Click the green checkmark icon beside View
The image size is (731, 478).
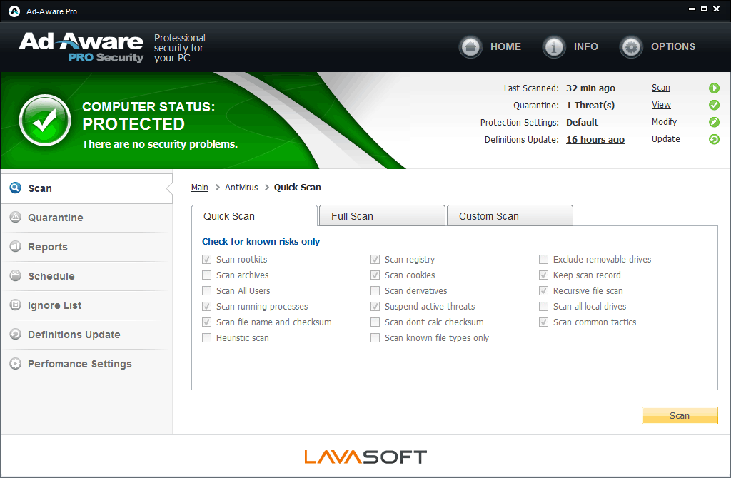coord(714,105)
